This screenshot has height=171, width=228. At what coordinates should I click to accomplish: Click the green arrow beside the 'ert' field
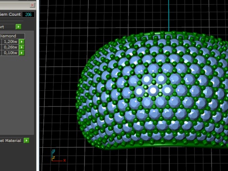point(19,27)
